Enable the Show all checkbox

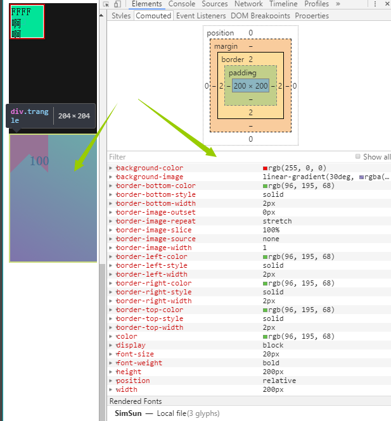tap(357, 156)
